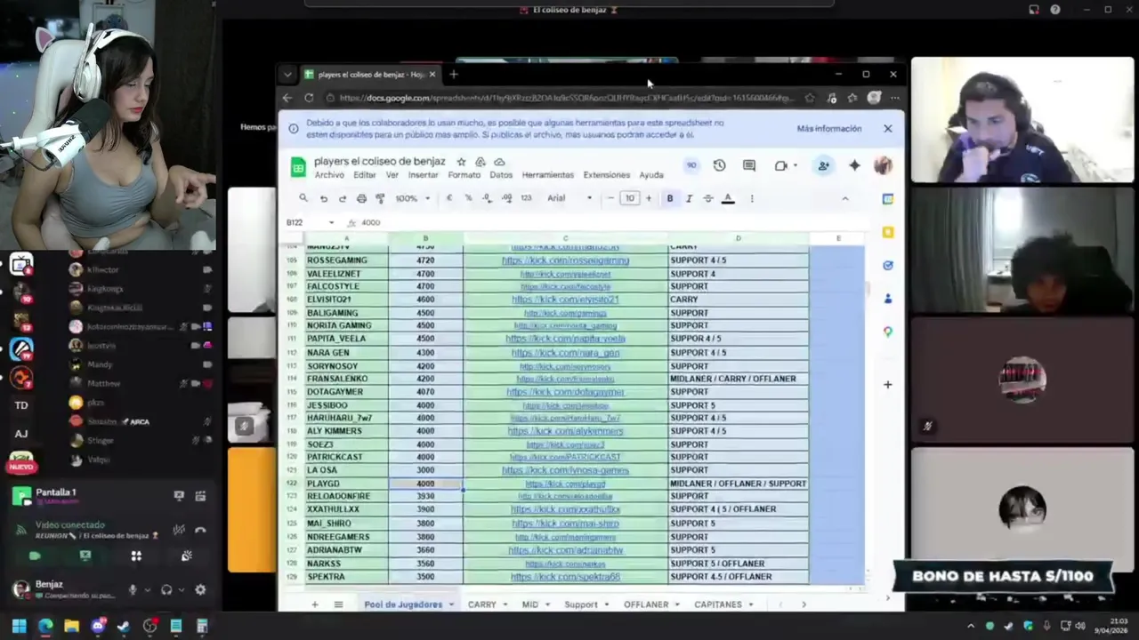Viewport: 1139px width, 640px height.
Task: Select the PLAYGD name cell
Action: coord(345,484)
